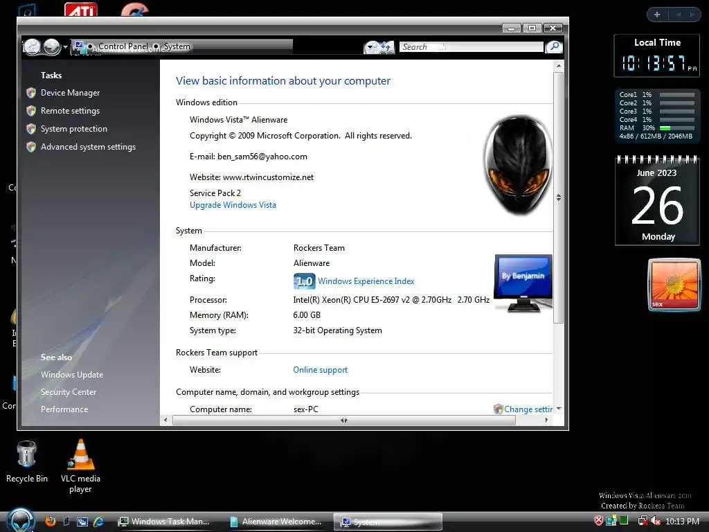Open Windows Update under See also
This screenshot has width=709, height=532.
72,375
